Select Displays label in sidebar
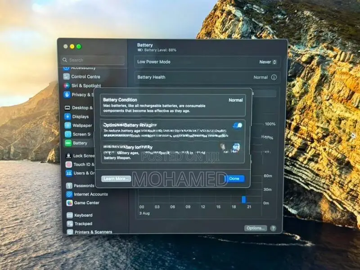This screenshot has height=270, width=360. (81, 117)
